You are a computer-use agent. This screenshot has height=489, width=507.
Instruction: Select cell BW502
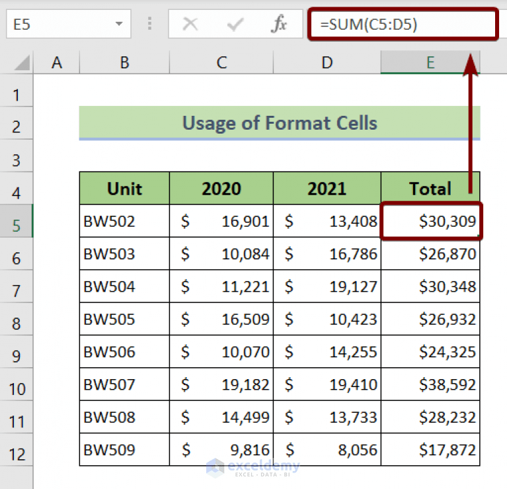(x=124, y=222)
